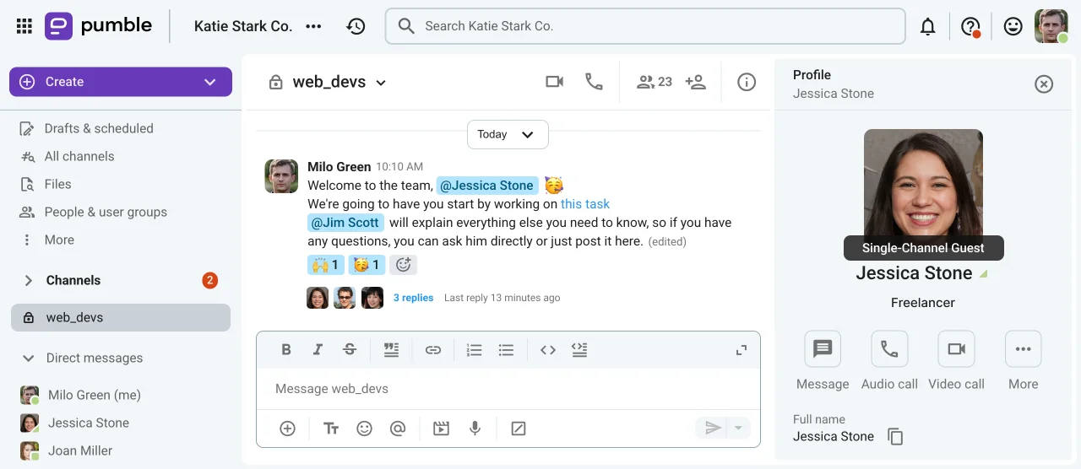Image resolution: width=1081 pixels, height=469 pixels.
Task: Open the send options dropdown arrow
Action: pyautogui.click(x=738, y=429)
